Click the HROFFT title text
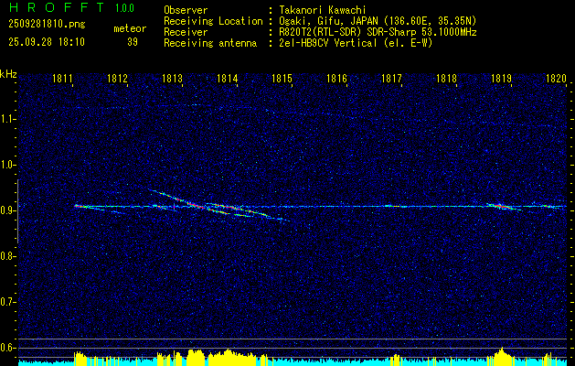Viewport: 575px width, 366px height. (x=57, y=7)
